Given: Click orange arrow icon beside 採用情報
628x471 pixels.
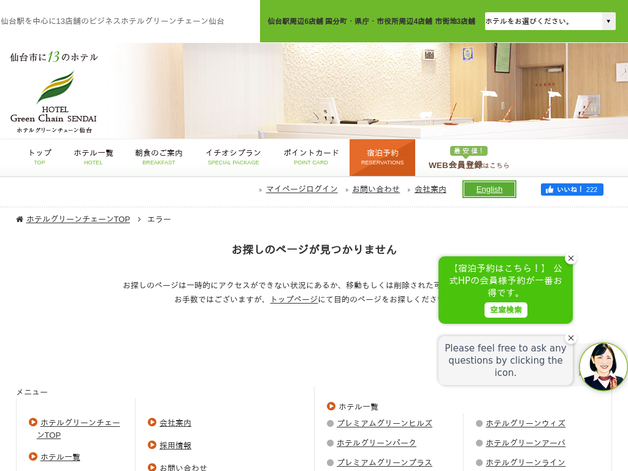Looking at the screenshot, I should [x=152, y=445].
